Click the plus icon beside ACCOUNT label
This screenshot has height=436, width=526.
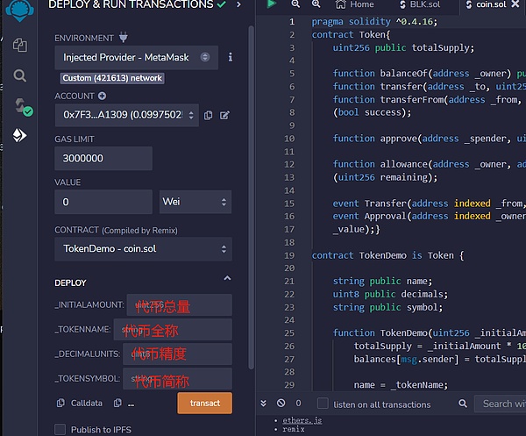(x=102, y=96)
